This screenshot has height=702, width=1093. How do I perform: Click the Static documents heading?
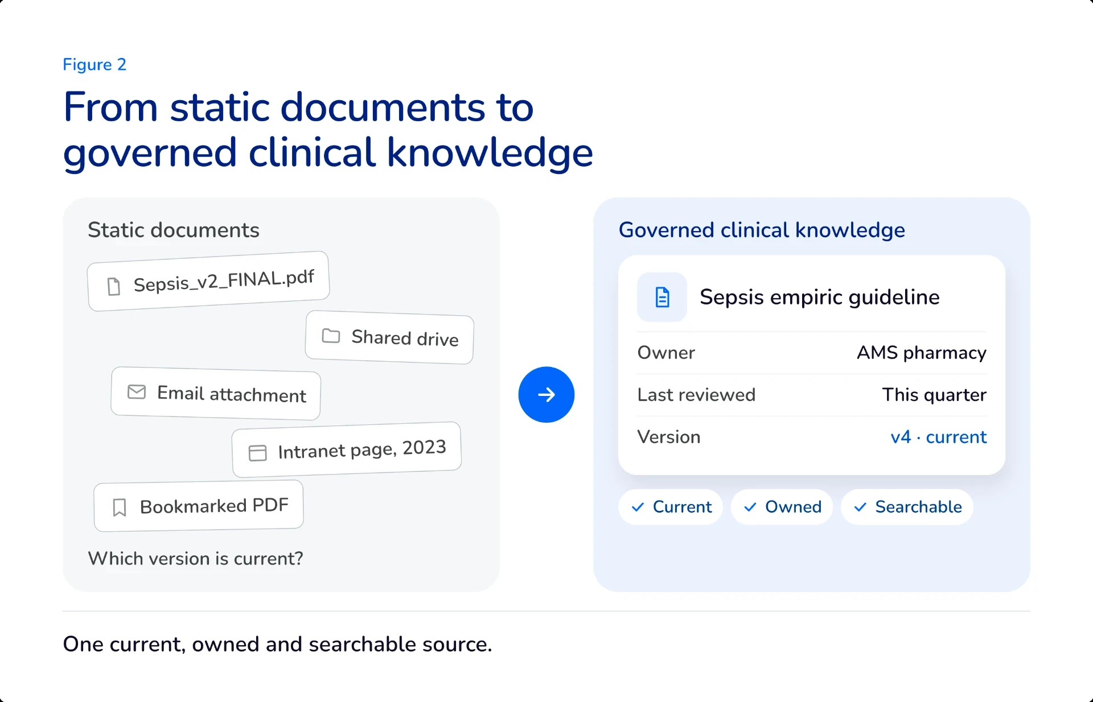coord(174,230)
